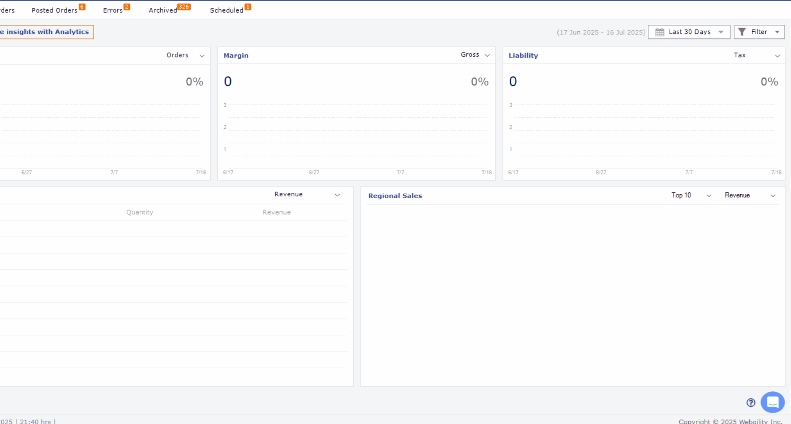Image resolution: width=791 pixels, height=424 pixels.
Task: Open the Tax selector in Liability panel
Action: coord(756,55)
